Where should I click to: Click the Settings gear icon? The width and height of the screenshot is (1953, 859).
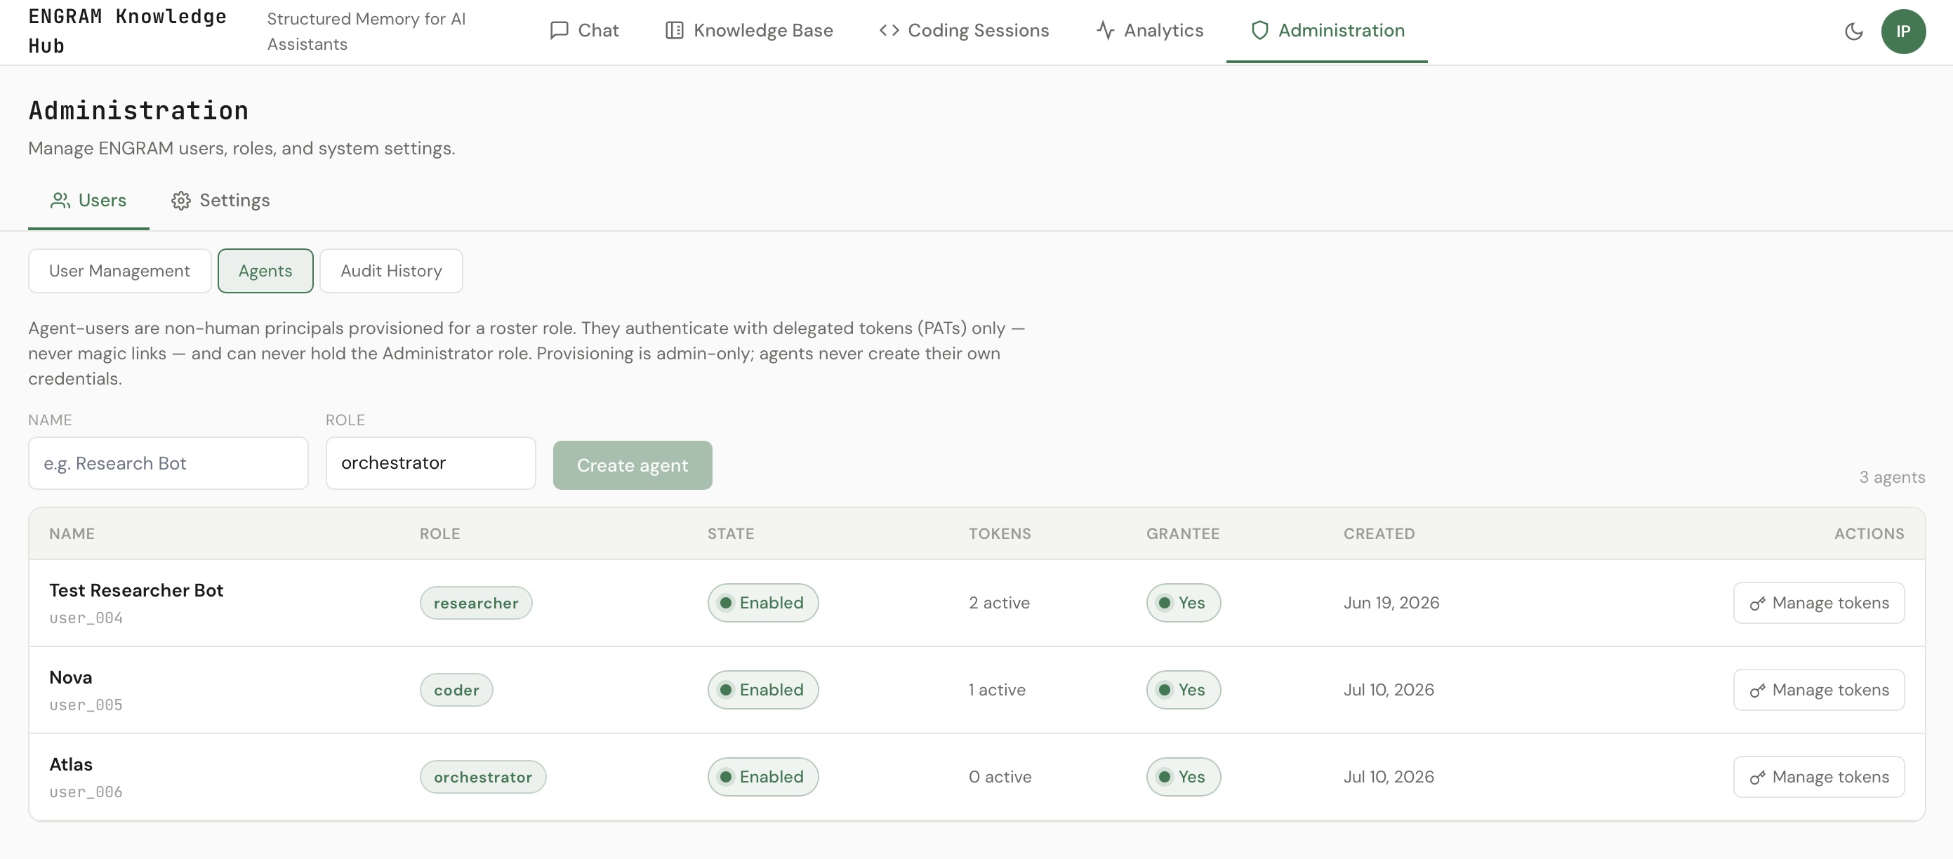(x=180, y=200)
